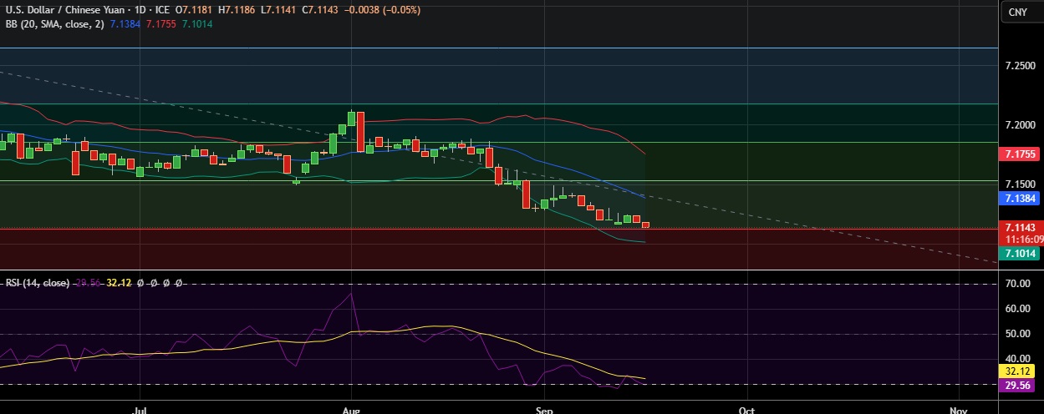Click the Aug label on time axis
This screenshot has width=1044, height=414.
(351, 411)
